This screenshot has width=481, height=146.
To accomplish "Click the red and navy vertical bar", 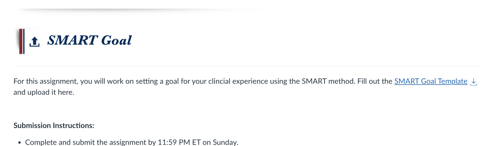I will pos(22,41).
